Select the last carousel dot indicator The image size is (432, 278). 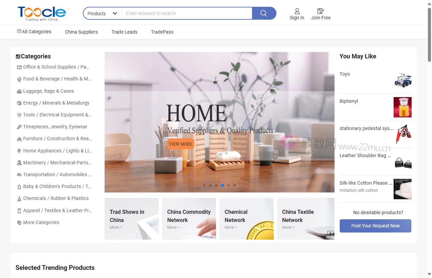(235, 185)
